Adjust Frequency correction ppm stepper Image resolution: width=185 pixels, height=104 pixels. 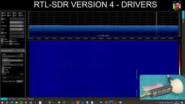coord(22,81)
